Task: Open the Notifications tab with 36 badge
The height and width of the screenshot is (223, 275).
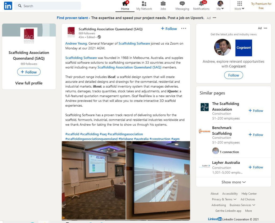Action: point(201,6)
